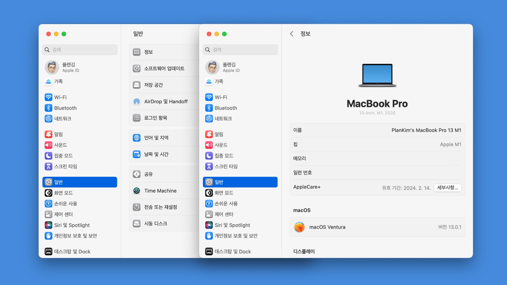The height and width of the screenshot is (285, 507).
Task: Click the AppleCare+ 세부사항 button
Action: (x=447, y=187)
